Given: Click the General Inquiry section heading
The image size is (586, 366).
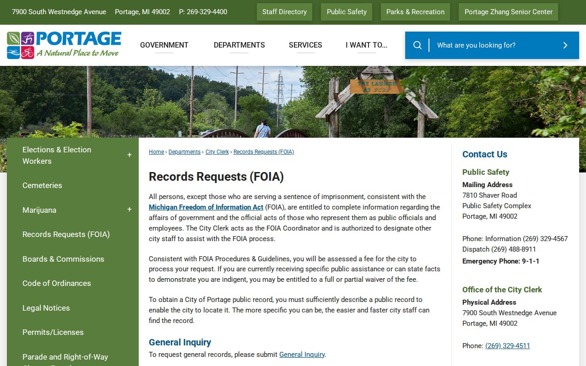Looking at the screenshot, I should [x=180, y=342].
